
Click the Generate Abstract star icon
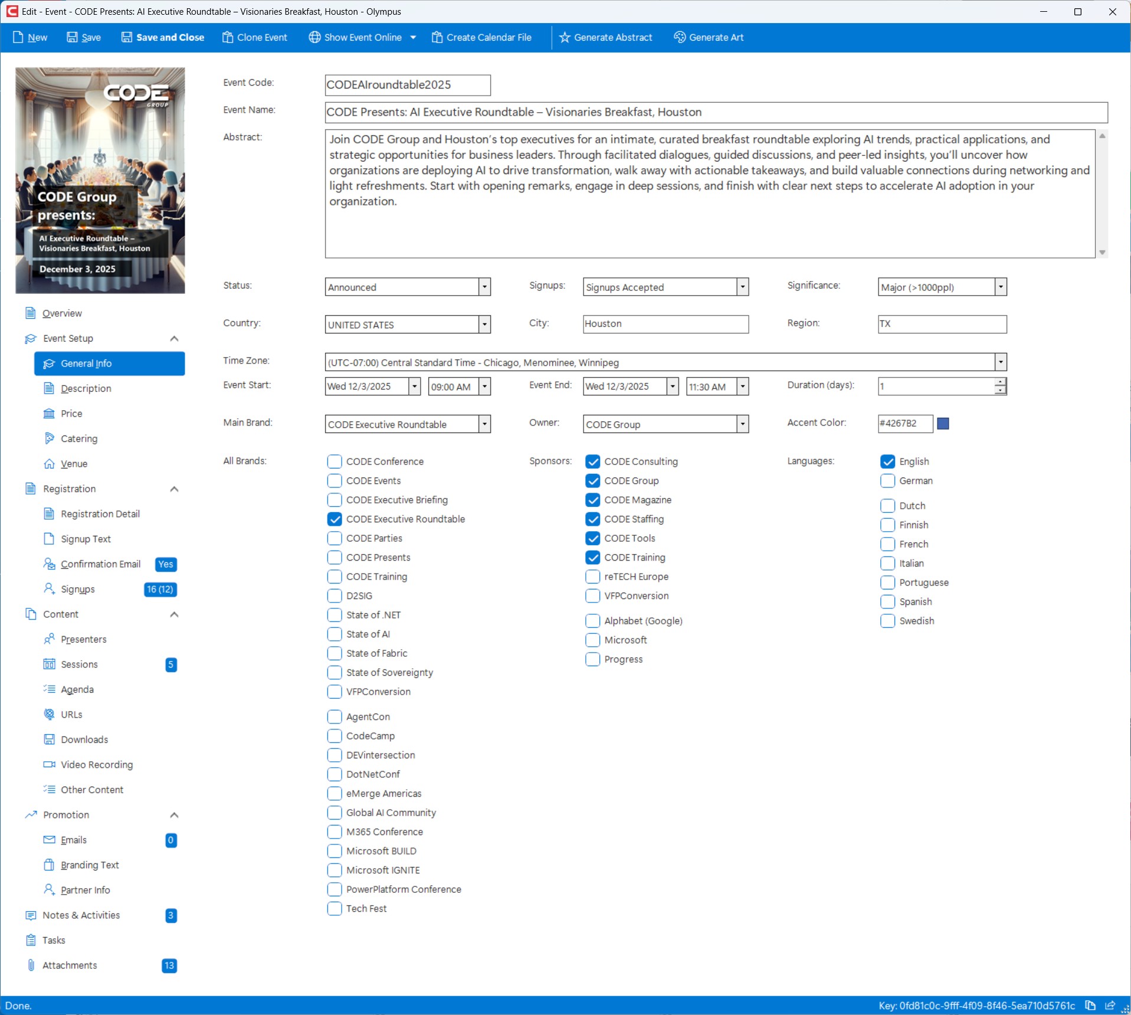point(564,37)
